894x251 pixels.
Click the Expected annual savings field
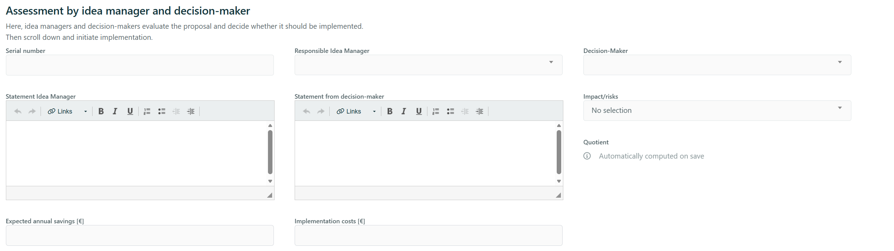point(139,235)
